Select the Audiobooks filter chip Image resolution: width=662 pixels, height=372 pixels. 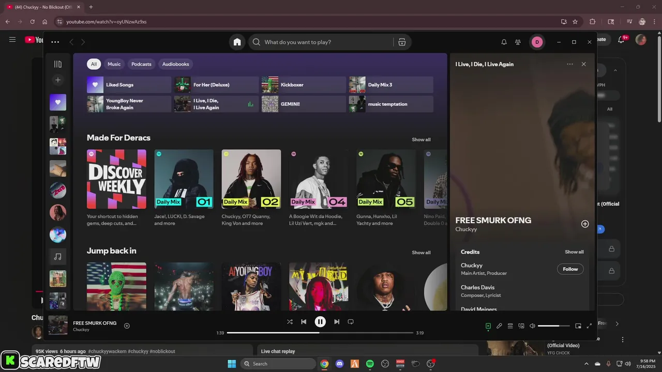coord(175,64)
